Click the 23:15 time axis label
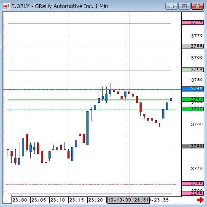Viewport: 207px width, 207px height. pos(76,200)
